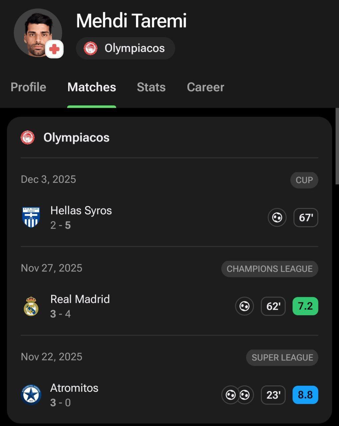The image size is (339, 426).
Task: Open the Career tab
Action: point(205,87)
